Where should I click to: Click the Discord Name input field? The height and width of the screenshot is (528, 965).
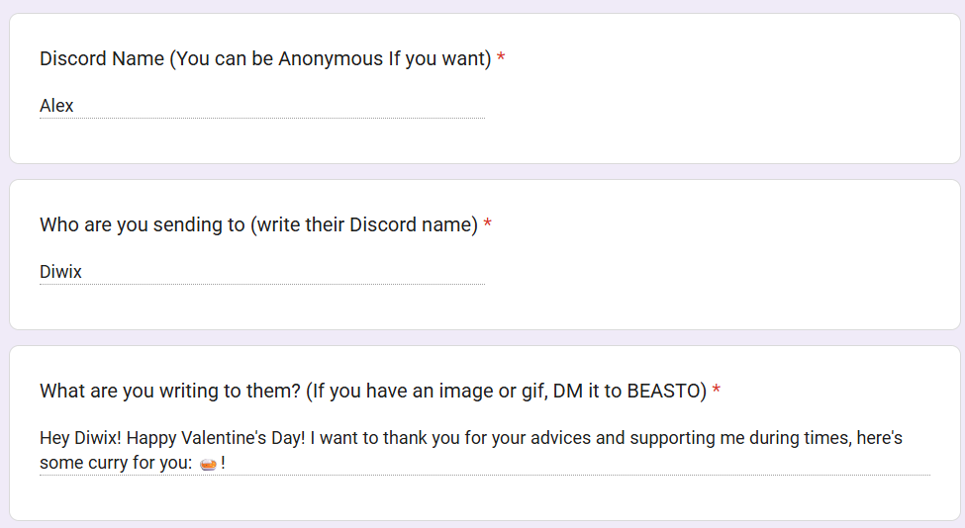261,106
